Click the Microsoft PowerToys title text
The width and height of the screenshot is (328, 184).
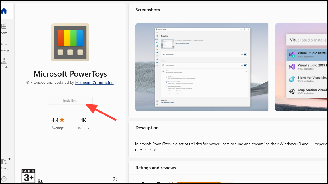[x=70, y=74]
